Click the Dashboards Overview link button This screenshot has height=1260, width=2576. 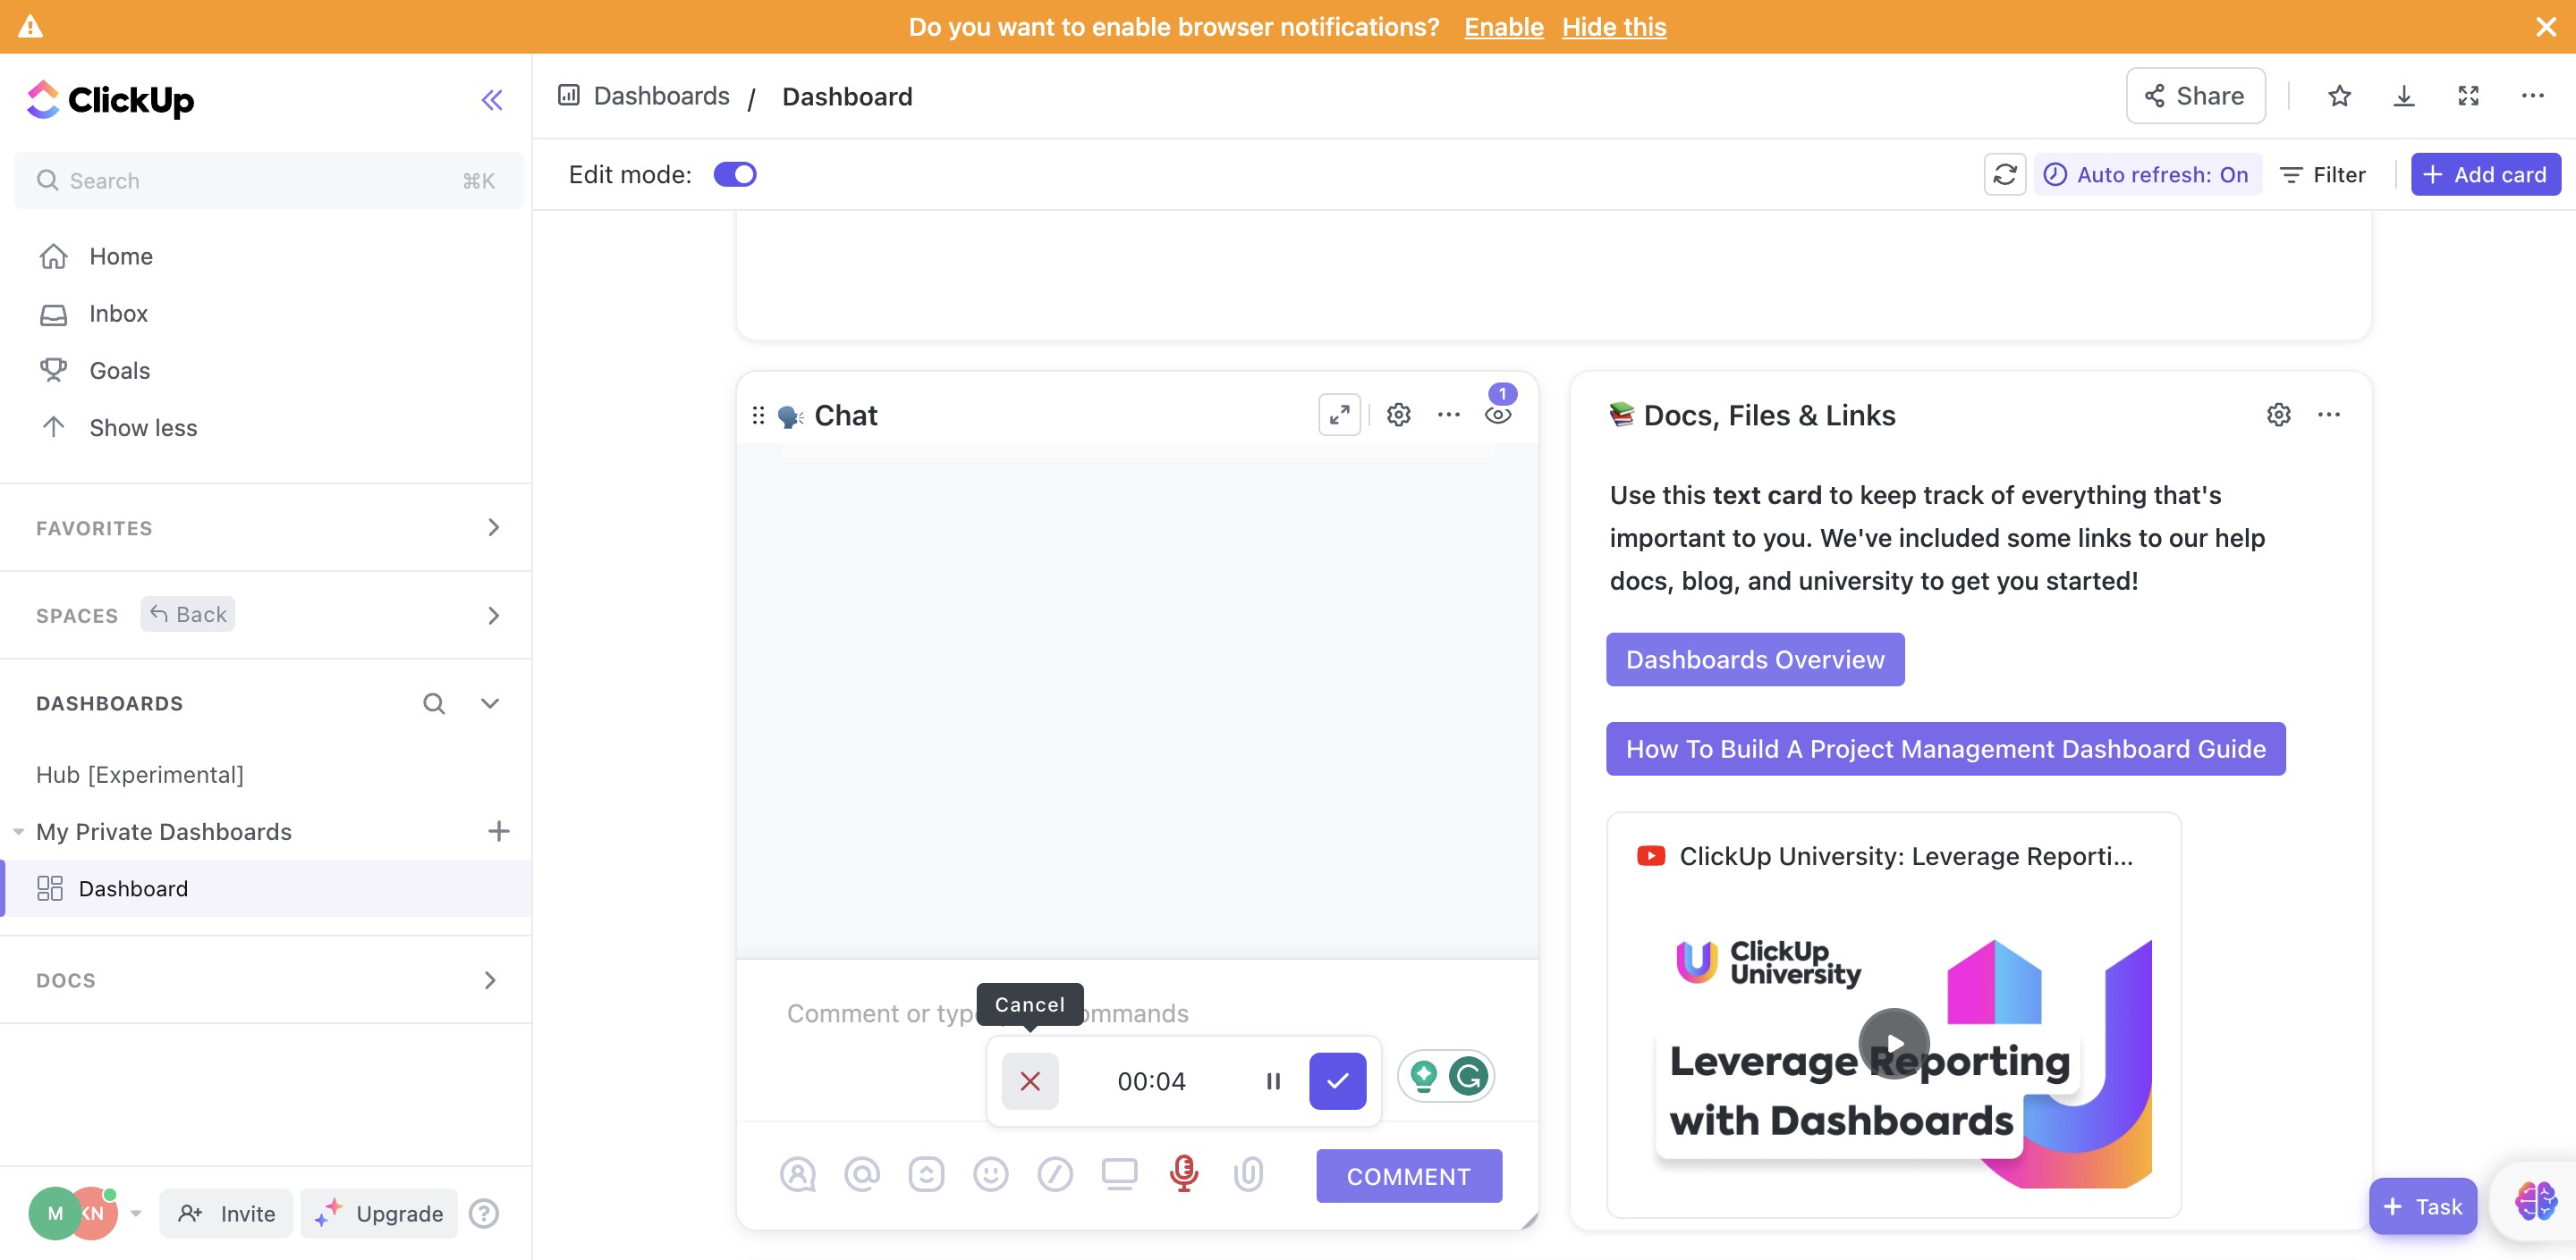pyautogui.click(x=1754, y=659)
